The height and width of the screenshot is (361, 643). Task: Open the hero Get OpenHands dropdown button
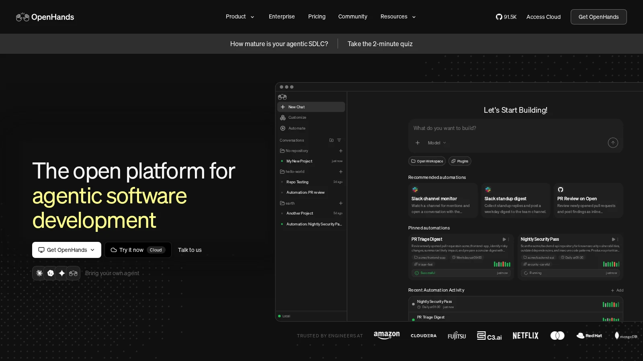pos(67,250)
